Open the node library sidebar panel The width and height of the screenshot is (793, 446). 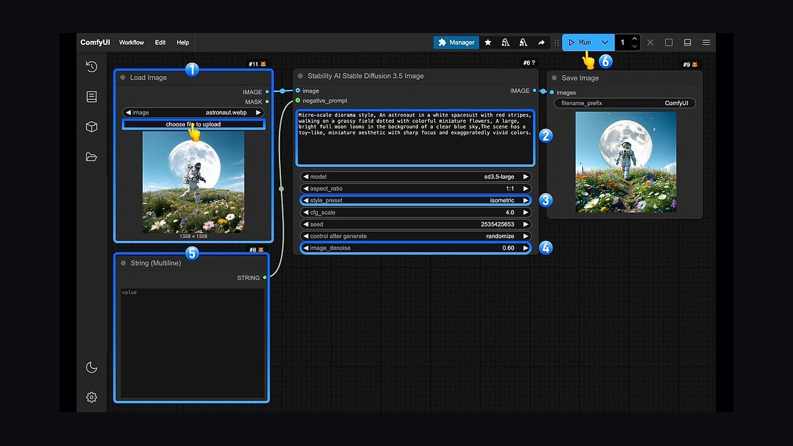click(x=91, y=96)
